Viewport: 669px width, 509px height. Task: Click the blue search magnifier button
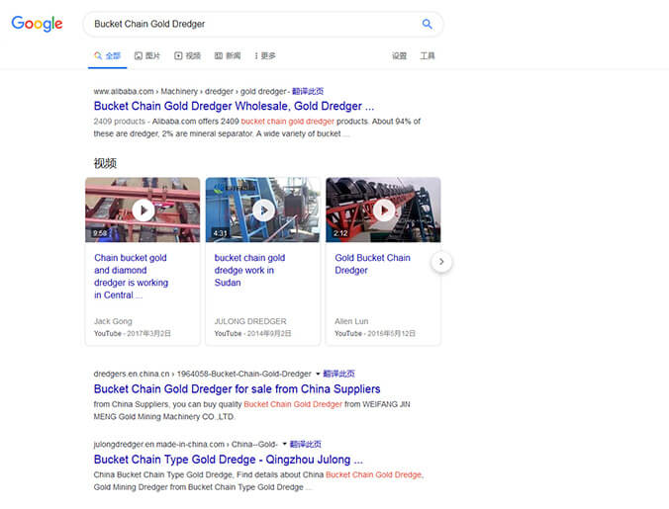point(428,24)
